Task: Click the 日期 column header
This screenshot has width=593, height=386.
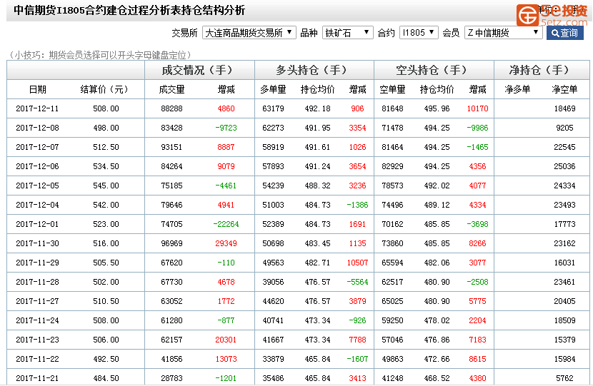Action: coord(37,89)
